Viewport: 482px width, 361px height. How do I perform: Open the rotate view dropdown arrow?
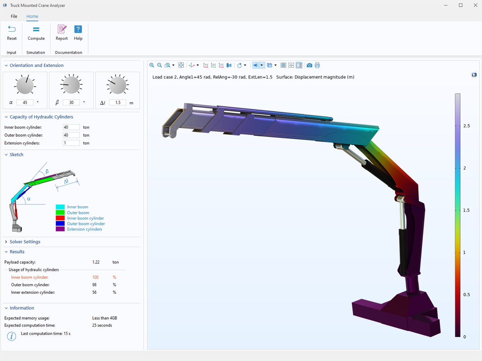coord(245,65)
